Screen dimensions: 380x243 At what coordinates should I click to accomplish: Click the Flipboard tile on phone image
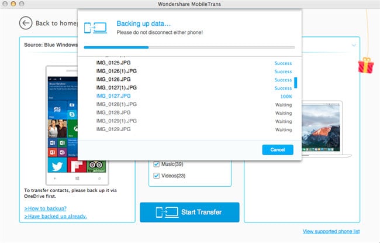pyautogui.click(x=77, y=166)
